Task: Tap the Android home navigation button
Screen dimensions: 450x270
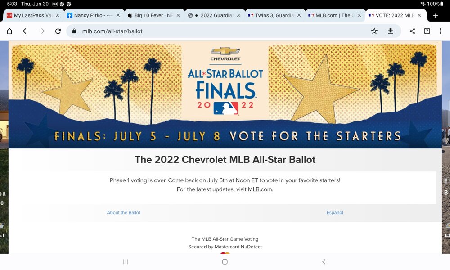Action: click(x=225, y=262)
